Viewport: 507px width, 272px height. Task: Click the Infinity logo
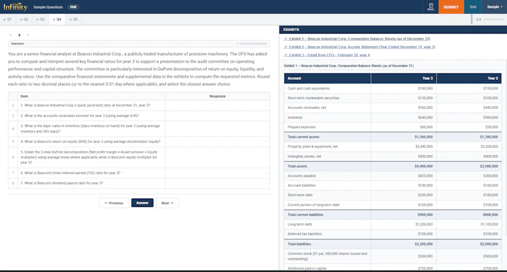pyautogui.click(x=15, y=6)
